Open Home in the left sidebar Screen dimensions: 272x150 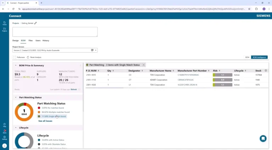coord(5,23)
